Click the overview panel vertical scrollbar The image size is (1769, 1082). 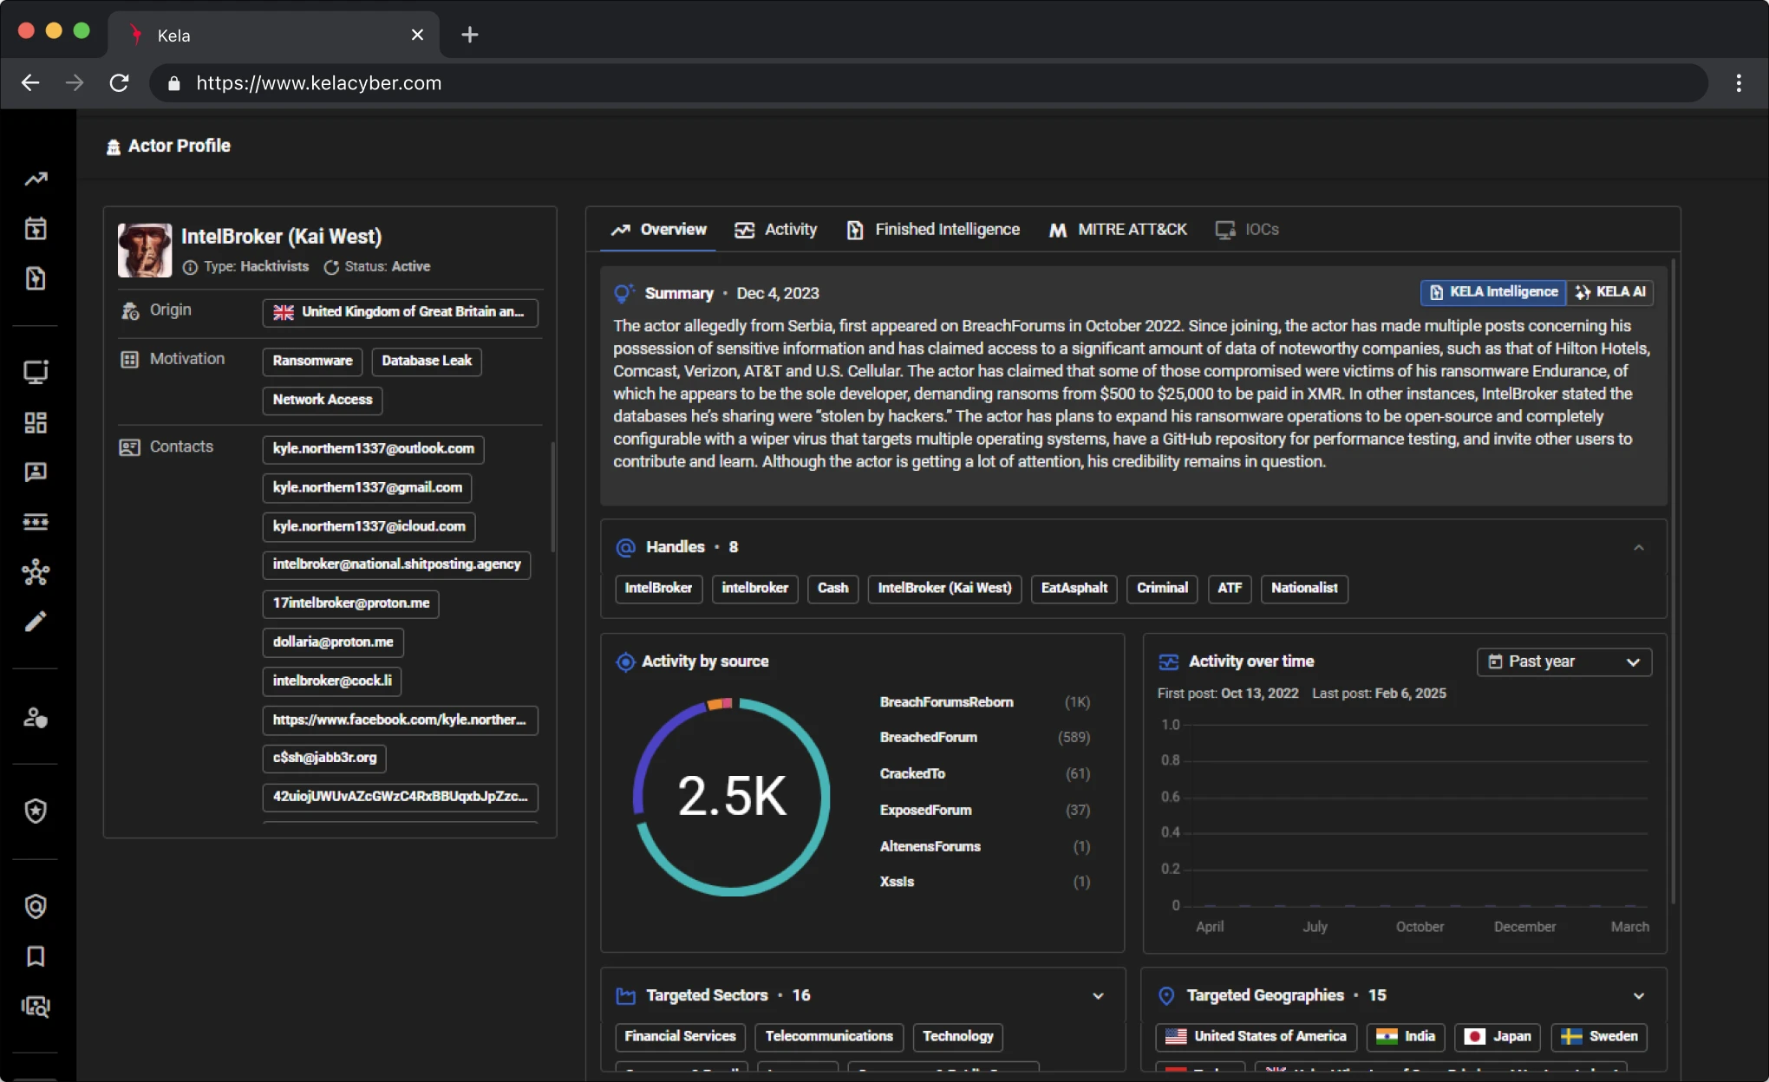1673,581
